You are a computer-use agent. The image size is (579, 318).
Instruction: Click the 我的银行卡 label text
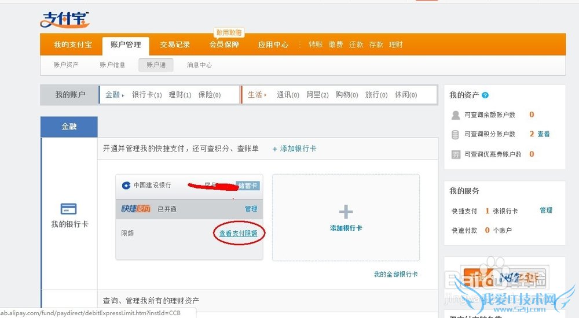coord(69,224)
